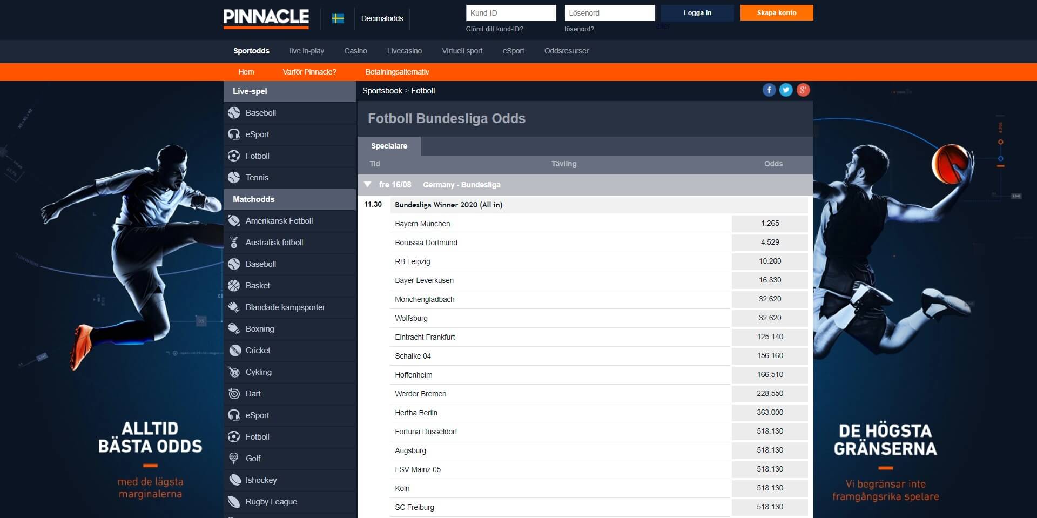Select Bayern Munchen odds 1.265
This screenshot has width=1037, height=518.
770,223
